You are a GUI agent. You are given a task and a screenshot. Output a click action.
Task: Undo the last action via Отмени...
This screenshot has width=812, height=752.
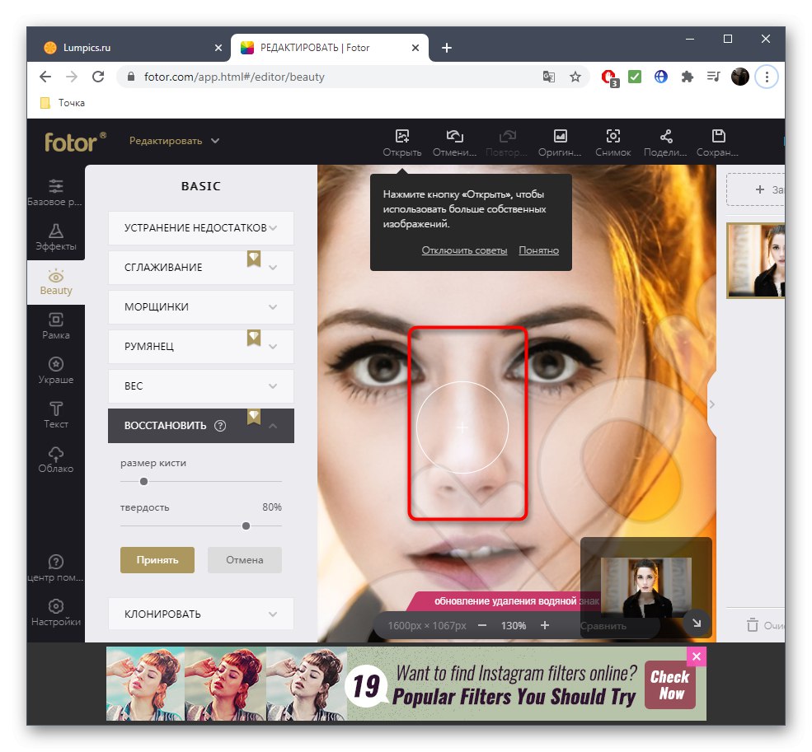[x=454, y=142]
